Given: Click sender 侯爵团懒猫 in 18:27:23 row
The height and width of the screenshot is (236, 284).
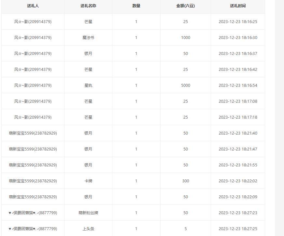Looking at the screenshot, I should tap(33, 213).
